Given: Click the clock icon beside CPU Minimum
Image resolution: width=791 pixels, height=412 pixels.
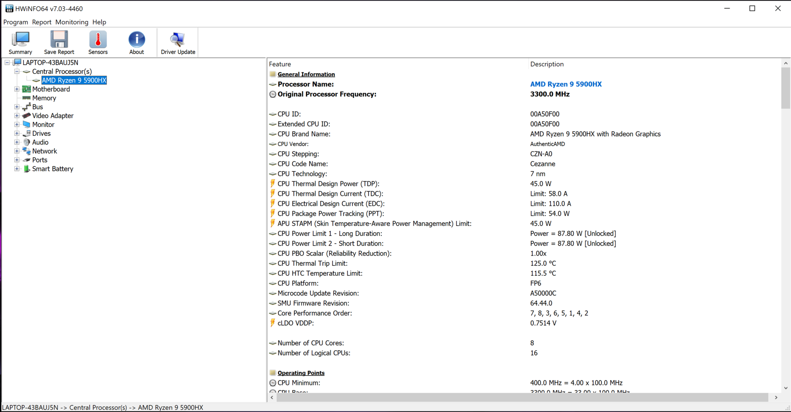Looking at the screenshot, I should (x=273, y=383).
